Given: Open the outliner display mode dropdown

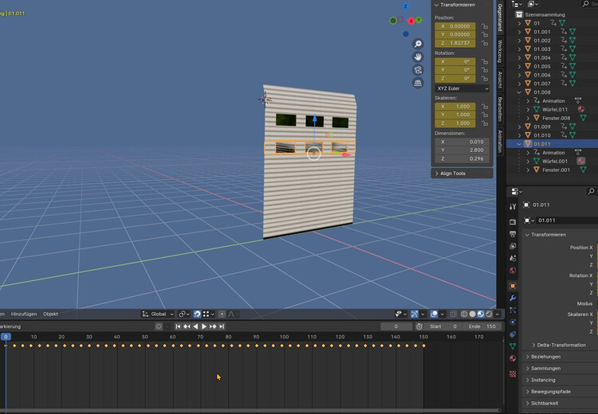Looking at the screenshot, I should 517,4.
